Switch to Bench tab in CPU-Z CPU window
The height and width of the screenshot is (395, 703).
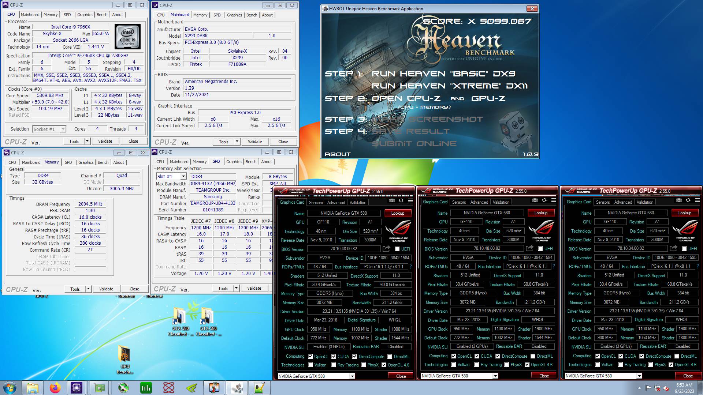(102, 15)
